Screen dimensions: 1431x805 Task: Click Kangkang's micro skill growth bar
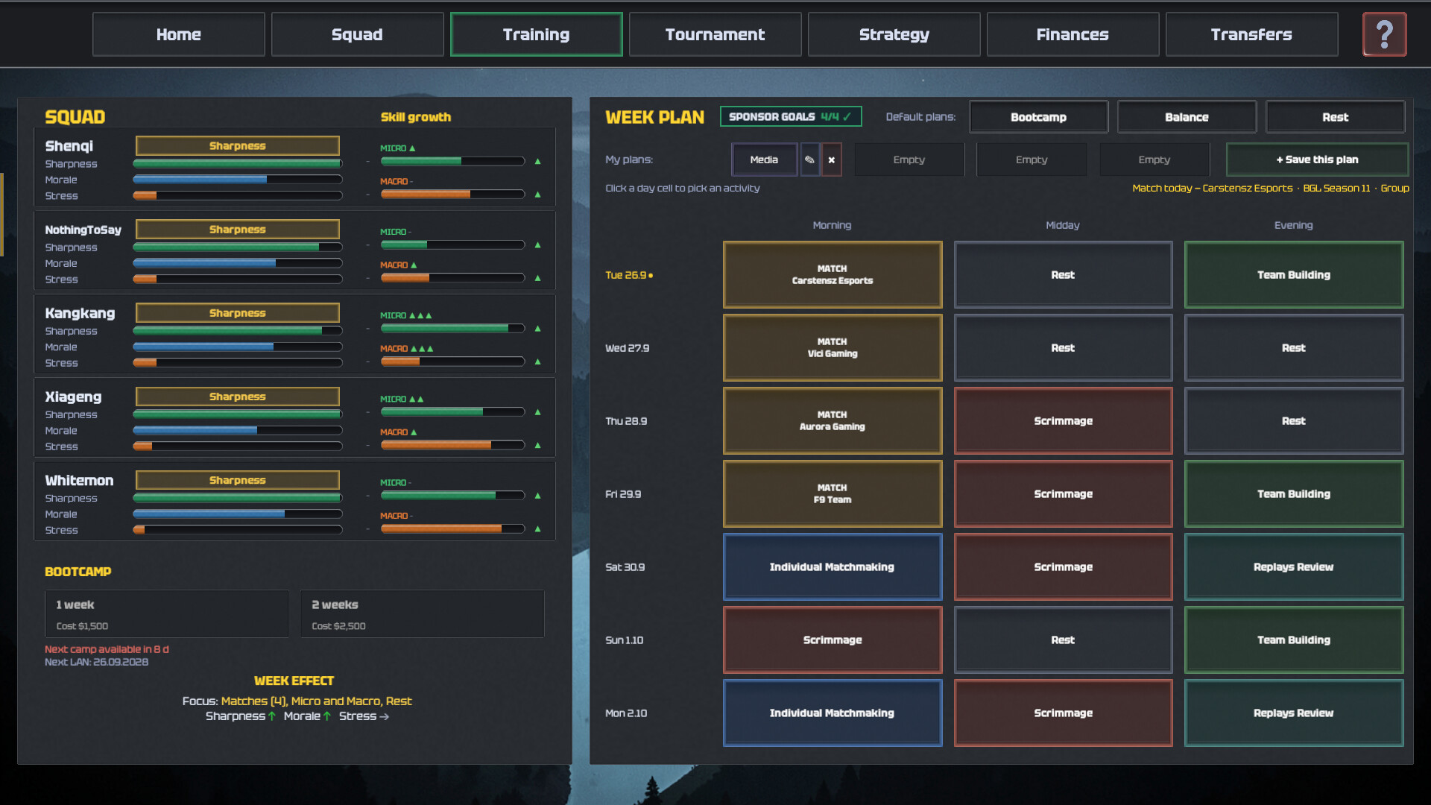[453, 328]
